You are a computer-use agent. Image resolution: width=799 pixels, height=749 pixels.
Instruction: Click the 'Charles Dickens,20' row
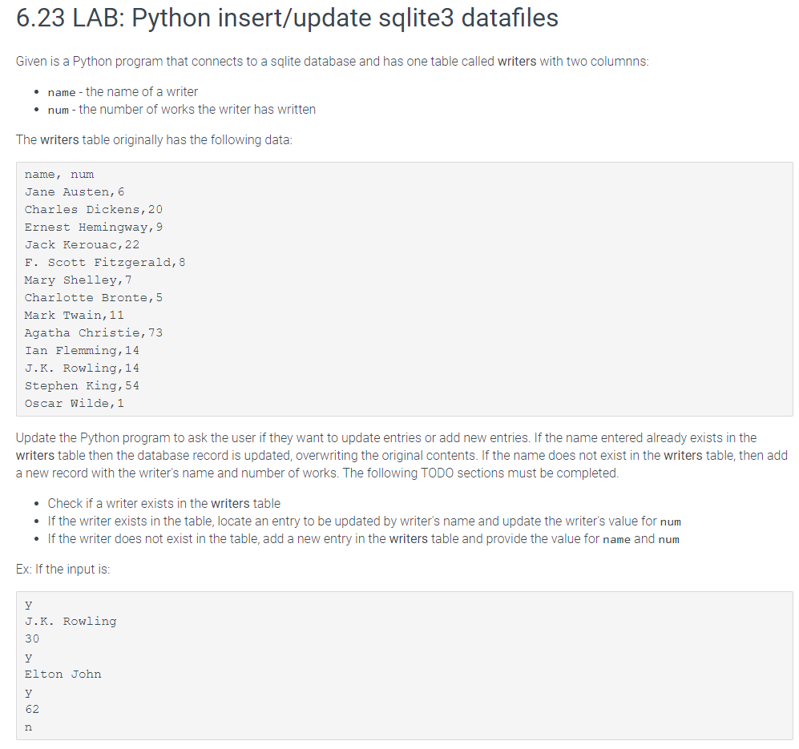pos(94,209)
